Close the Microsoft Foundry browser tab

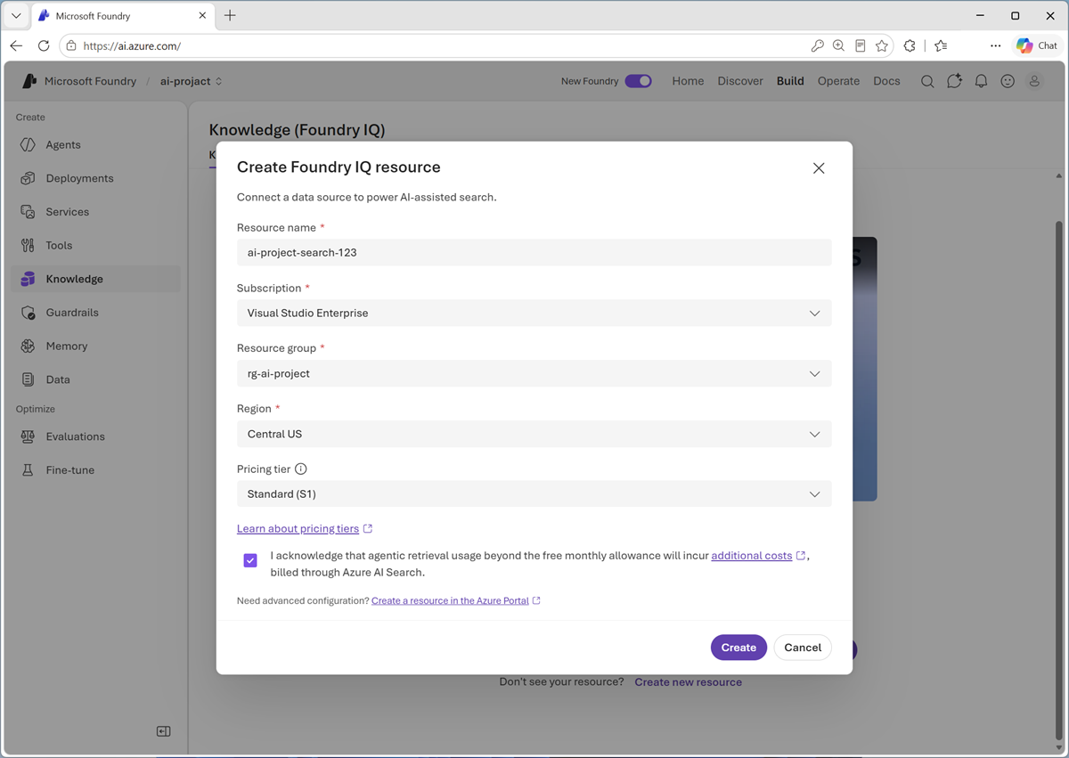[x=202, y=16]
